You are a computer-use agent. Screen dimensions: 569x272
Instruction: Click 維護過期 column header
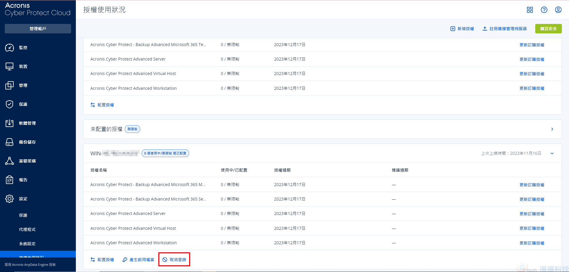[400, 170]
